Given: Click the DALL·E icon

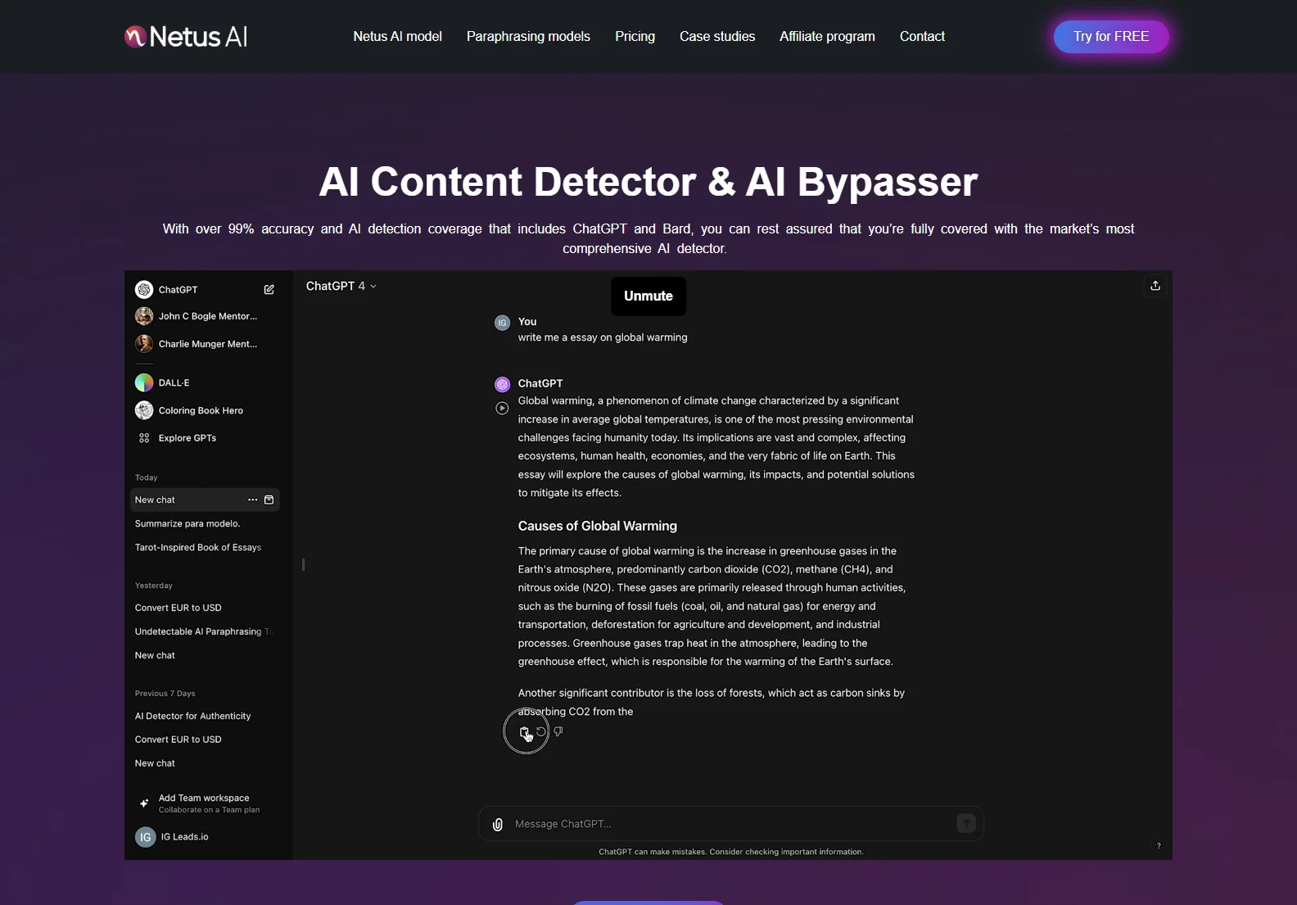Looking at the screenshot, I should [144, 382].
